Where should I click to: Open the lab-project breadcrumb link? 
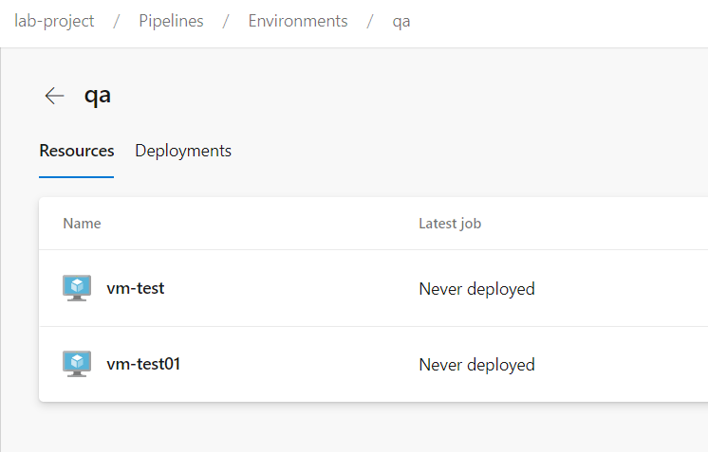(54, 21)
